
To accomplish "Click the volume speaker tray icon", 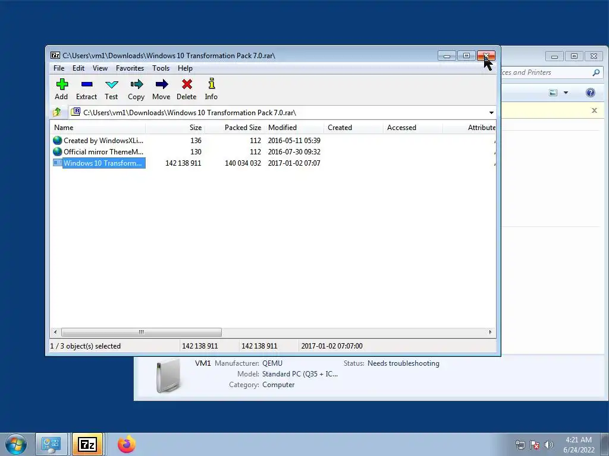I will click(x=549, y=445).
